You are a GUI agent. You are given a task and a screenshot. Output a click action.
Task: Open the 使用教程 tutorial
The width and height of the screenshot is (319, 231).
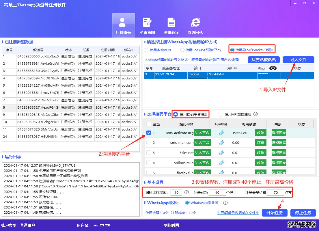tap(171, 25)
